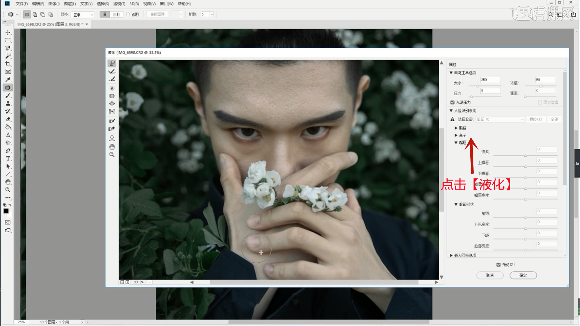Select the Reconstruct tool in Liquify
Screen dimensions: 580x326
click(x=112, y=71)
